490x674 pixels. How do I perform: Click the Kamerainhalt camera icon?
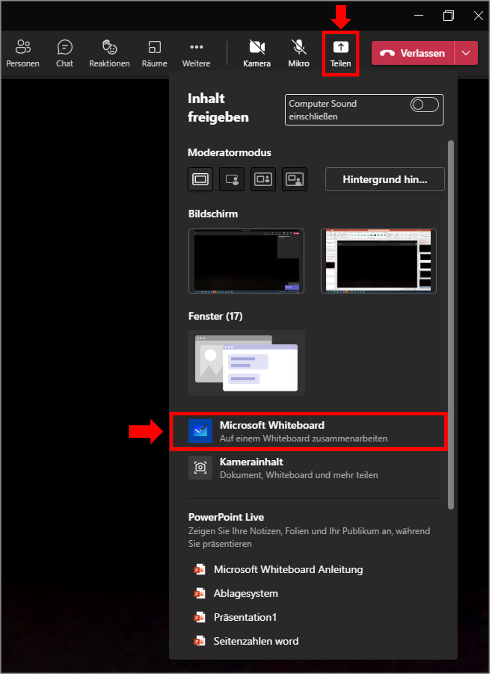(200, 467)
